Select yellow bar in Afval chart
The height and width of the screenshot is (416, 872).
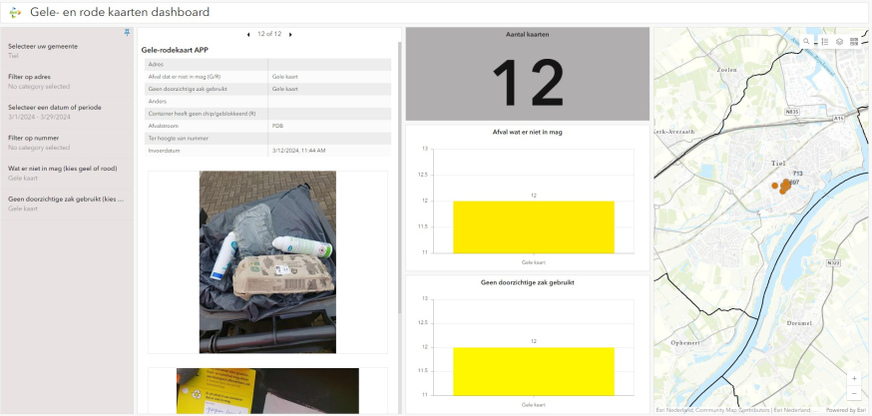pos(533,226)
